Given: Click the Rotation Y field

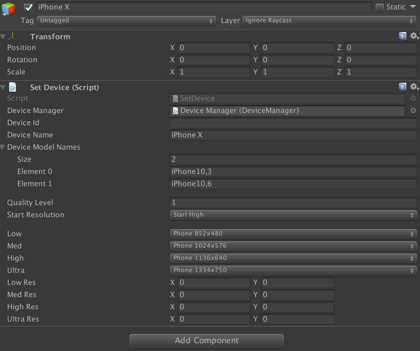Looking at the screenshot, I should coord(298,60).
